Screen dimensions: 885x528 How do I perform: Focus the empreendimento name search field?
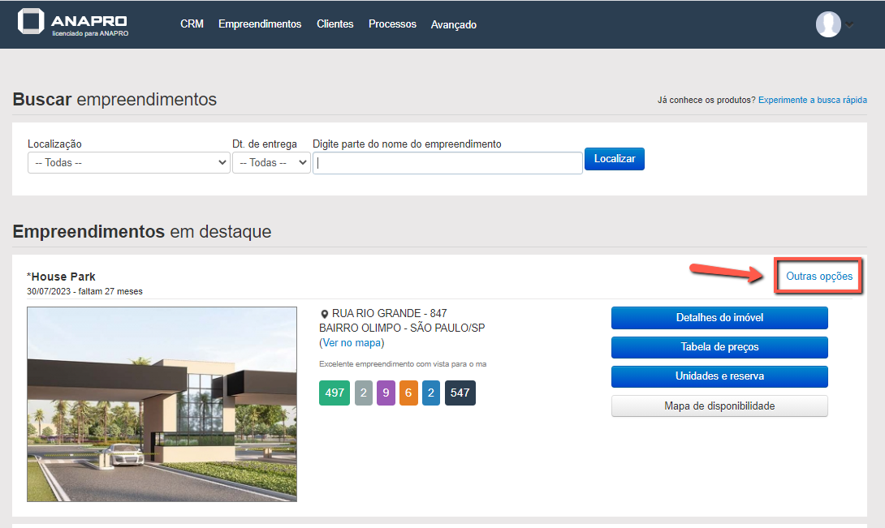[447, 163]
